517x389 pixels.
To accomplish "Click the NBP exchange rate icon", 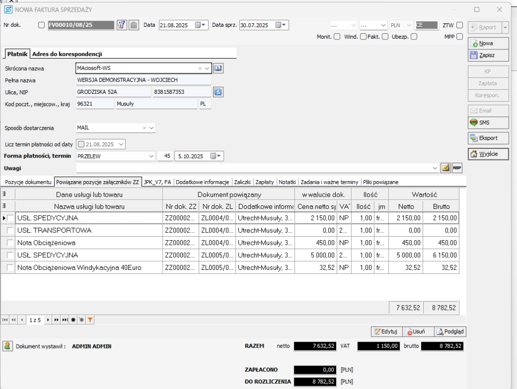I will [x=457, y=168].
